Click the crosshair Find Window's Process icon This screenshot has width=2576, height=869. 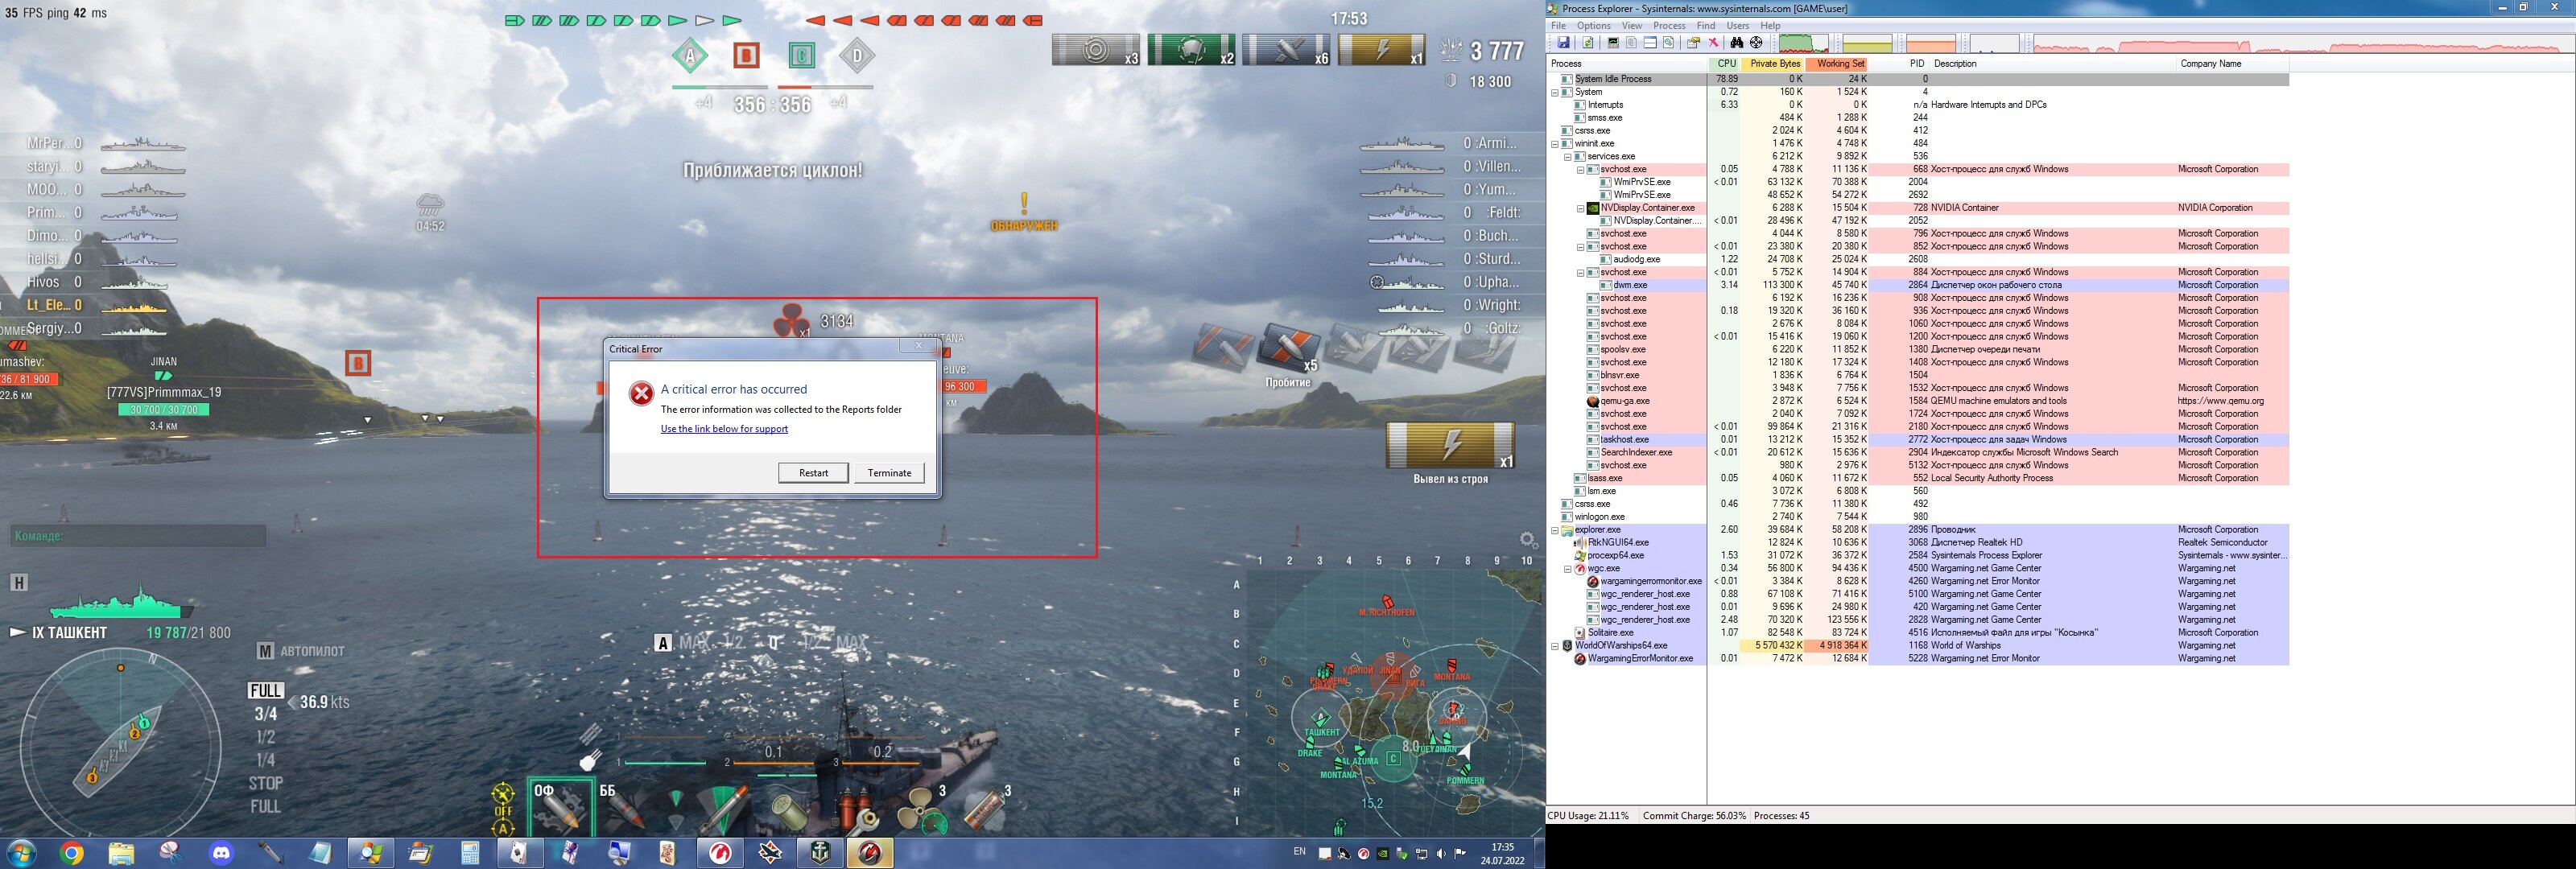coord(1756,43)
